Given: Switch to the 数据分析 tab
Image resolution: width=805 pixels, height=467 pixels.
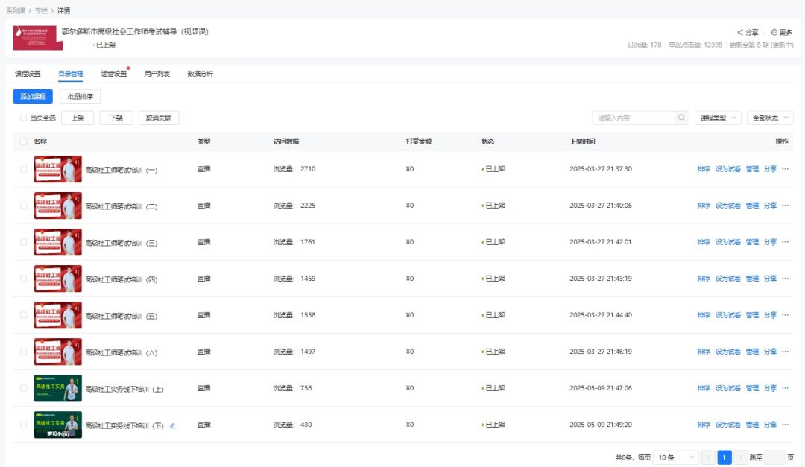Looking at the screenshot, I should point(200,74).
